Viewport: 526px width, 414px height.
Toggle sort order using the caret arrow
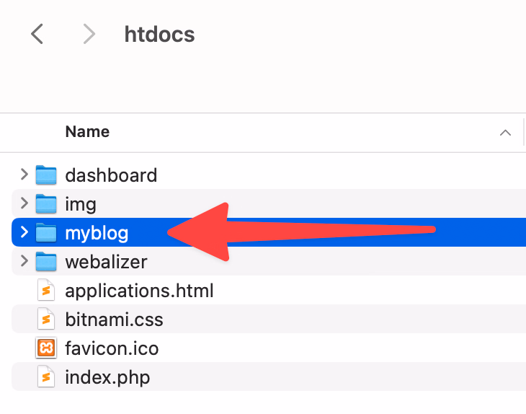pos(505,133)
